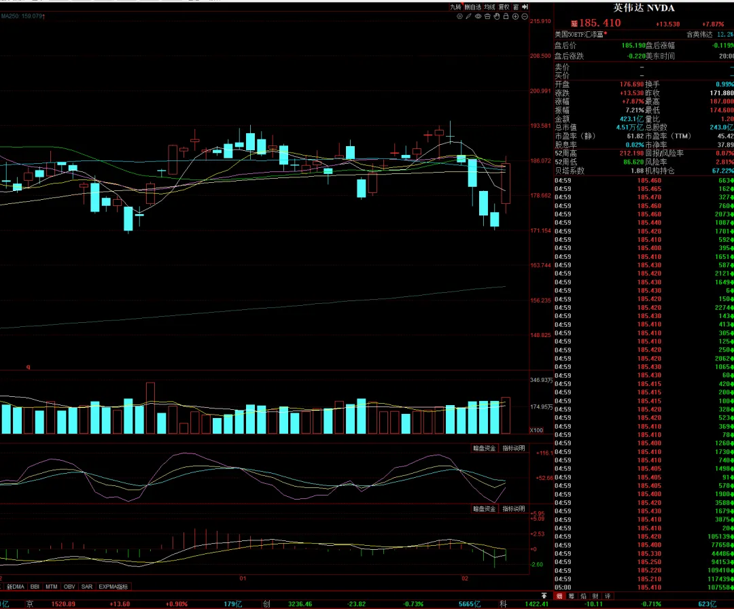This screenshot has width=734, height=609.
Task: Click the 52周低 86.620 value
Action: (633, 162)
